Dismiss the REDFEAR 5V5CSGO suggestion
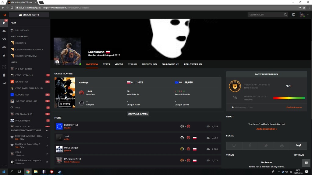The height and width of the screenshot is (175, 312). tap(47, 138)
